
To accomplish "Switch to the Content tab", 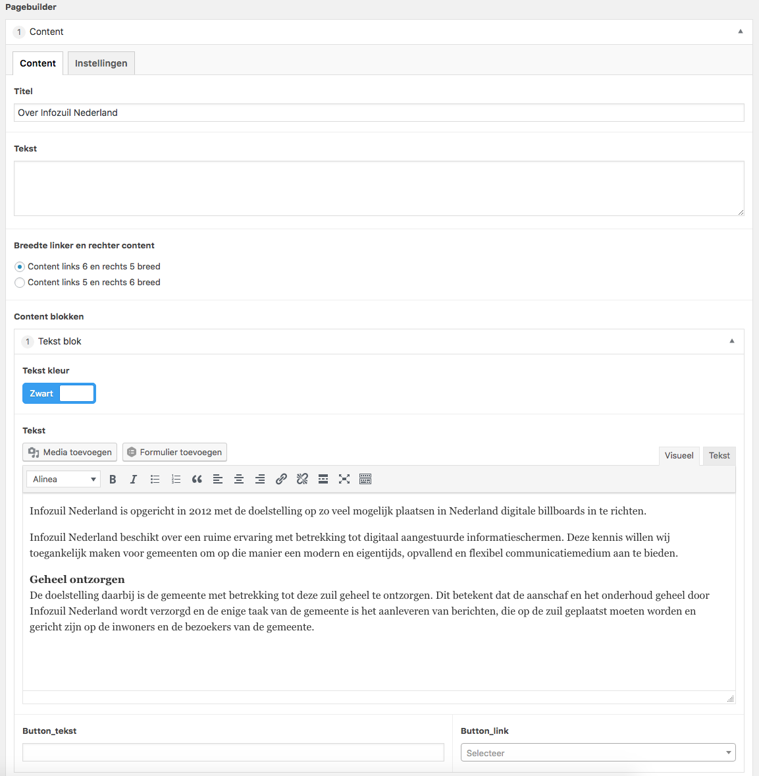I will [38, 63].
